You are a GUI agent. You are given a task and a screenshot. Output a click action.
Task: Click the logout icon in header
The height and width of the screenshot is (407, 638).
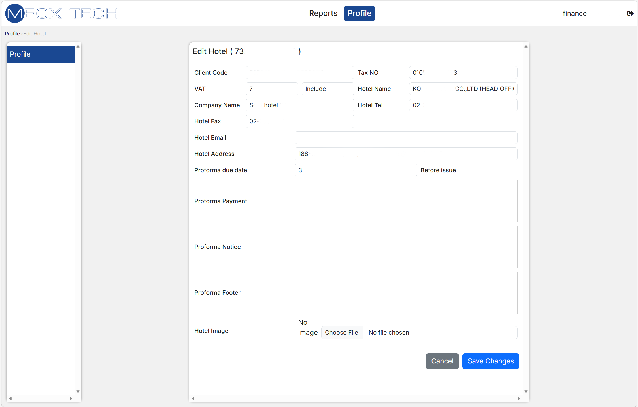pos(630,13)
